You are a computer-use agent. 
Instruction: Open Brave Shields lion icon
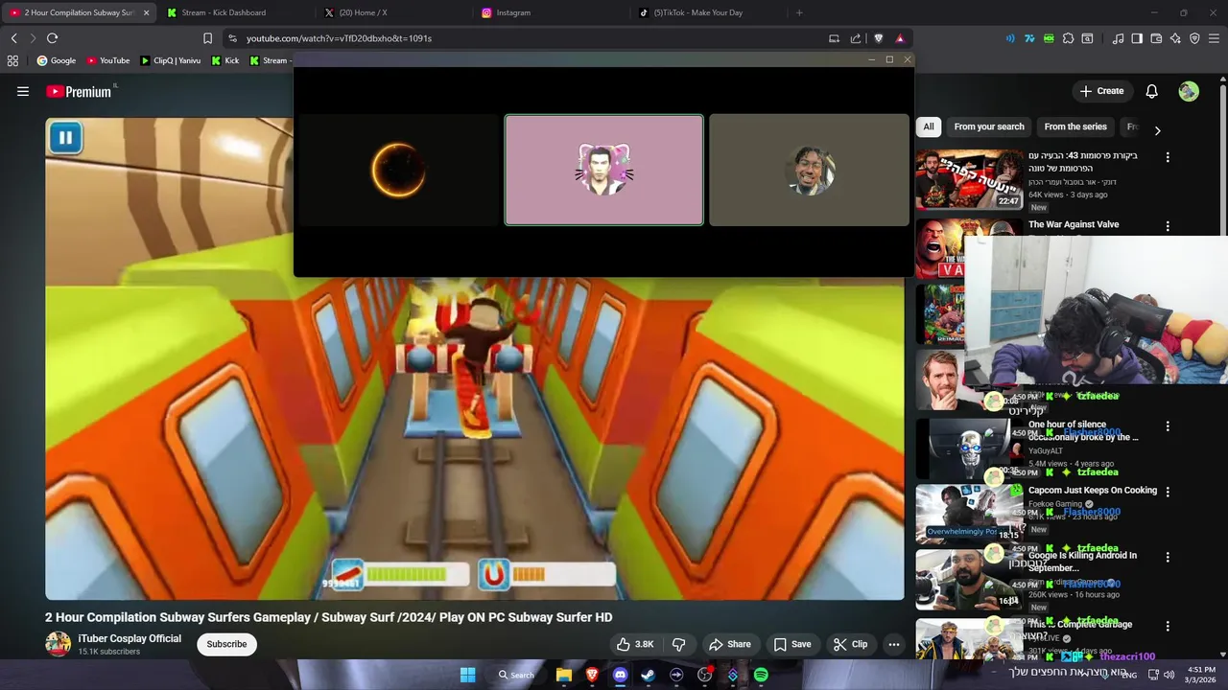tap(878, 38)
